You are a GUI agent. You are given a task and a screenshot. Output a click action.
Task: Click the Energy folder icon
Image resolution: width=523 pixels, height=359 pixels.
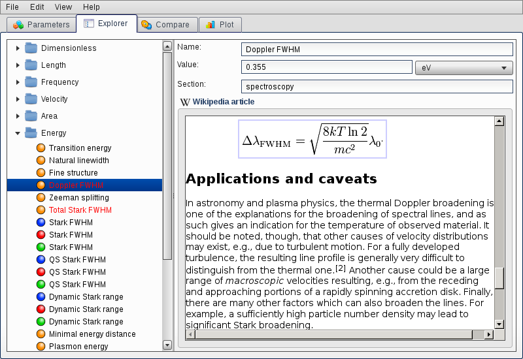click(31, 133)
